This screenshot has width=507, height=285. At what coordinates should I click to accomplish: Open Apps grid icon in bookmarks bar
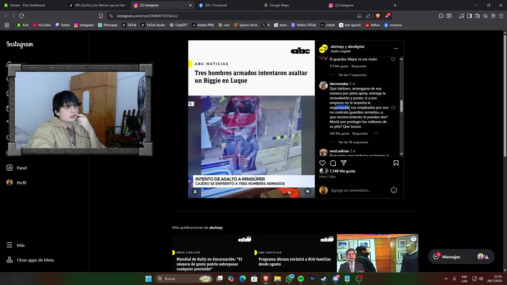click(7, 25)
